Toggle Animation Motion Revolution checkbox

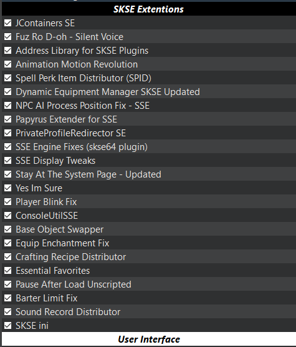8,64
